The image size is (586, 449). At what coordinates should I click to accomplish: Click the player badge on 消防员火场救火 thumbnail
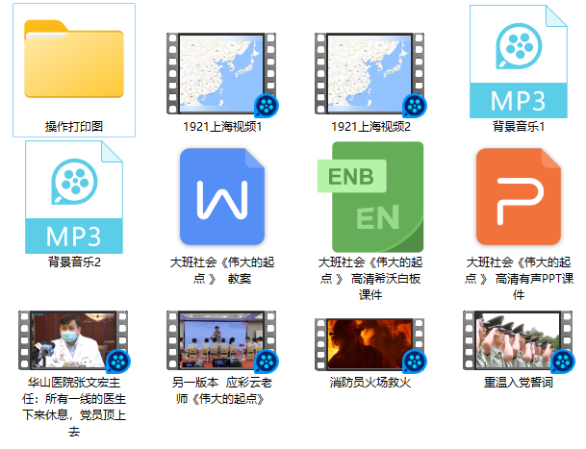tap(414, 362)
